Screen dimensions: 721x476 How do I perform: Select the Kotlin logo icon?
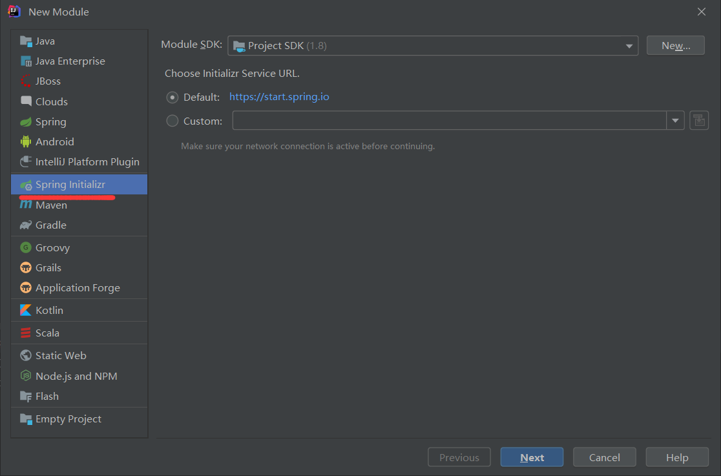tap(26, 310)
